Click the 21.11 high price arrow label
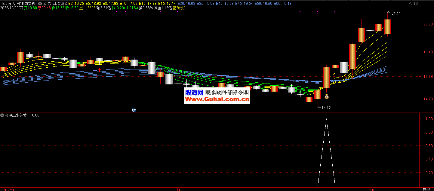This screenshot has height=191, width=434. click(395, 13)
